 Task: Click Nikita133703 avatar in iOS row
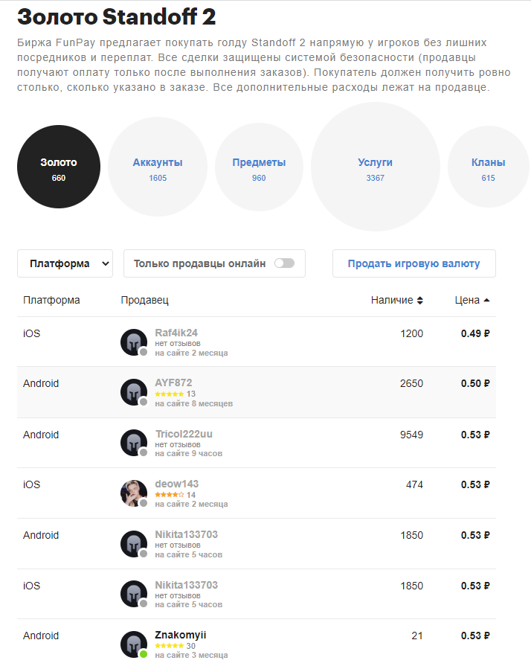(x=134, y=594)
